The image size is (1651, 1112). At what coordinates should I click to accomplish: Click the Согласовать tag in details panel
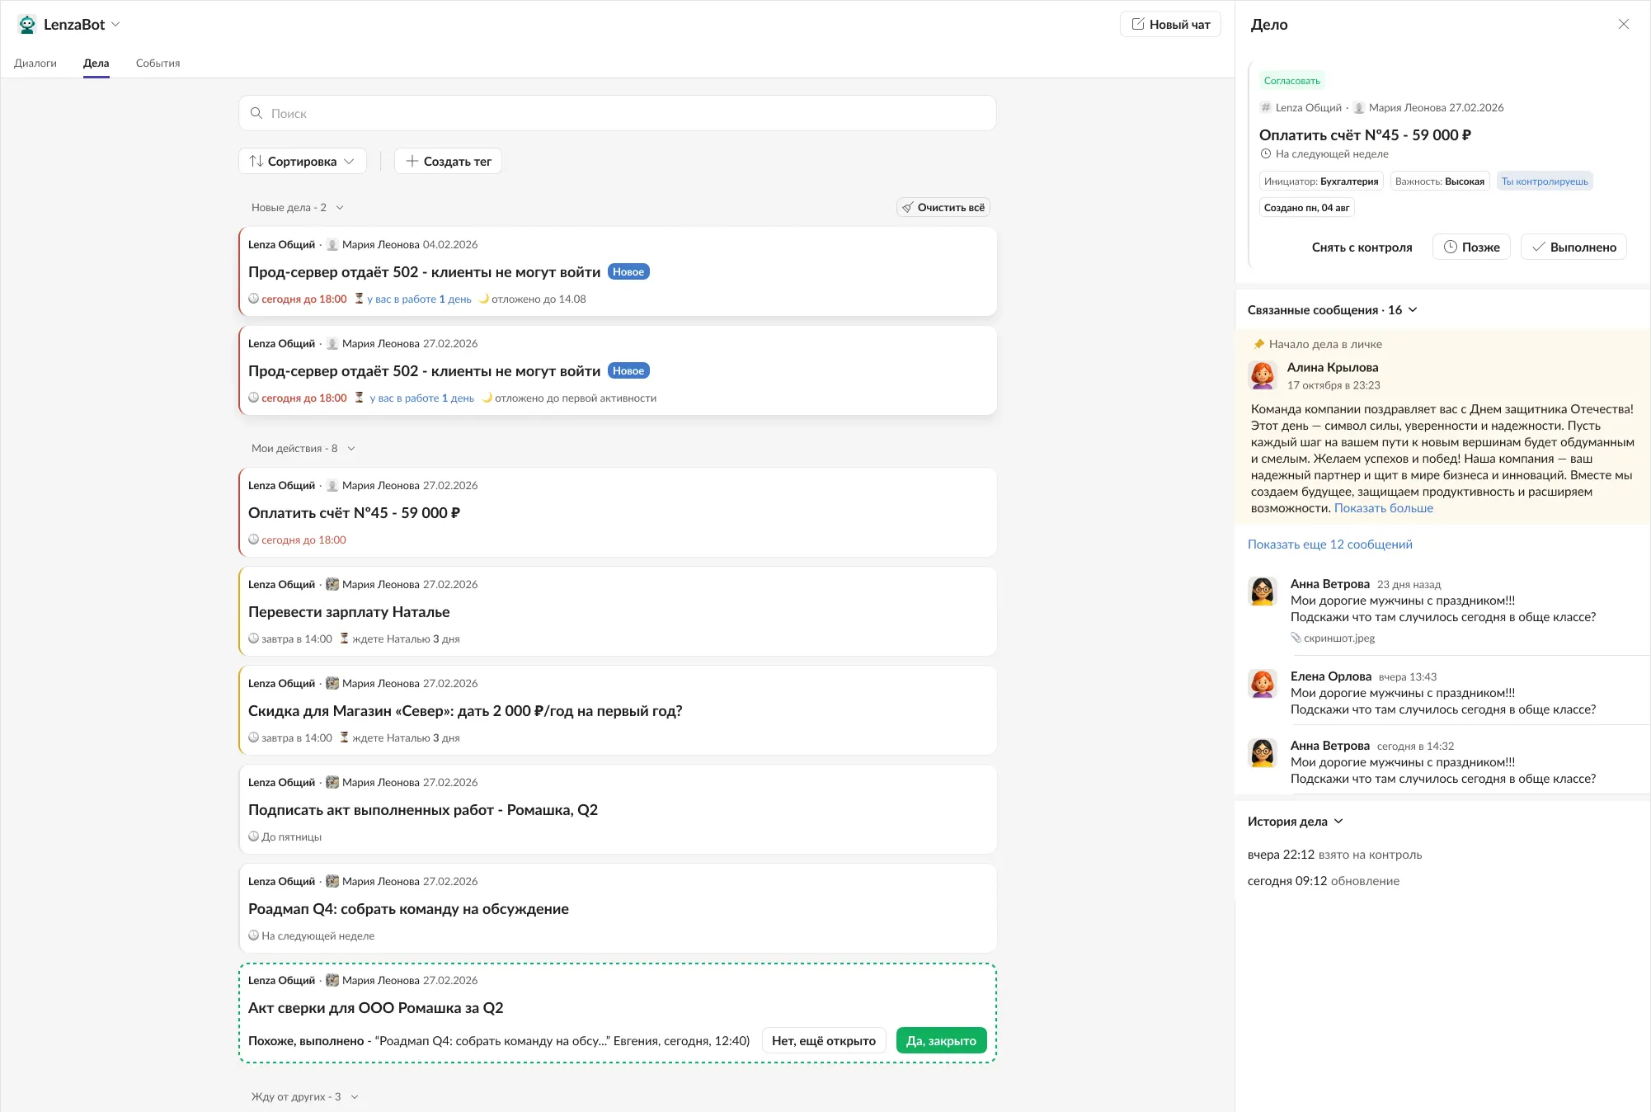tap(1292, 81)
